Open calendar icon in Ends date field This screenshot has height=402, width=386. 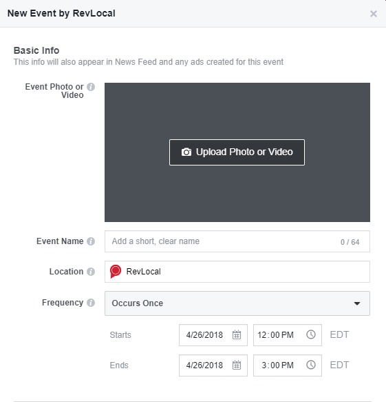237,365
